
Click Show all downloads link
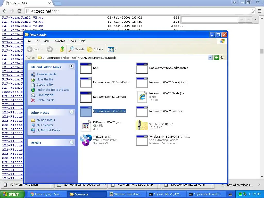(239, 185)
